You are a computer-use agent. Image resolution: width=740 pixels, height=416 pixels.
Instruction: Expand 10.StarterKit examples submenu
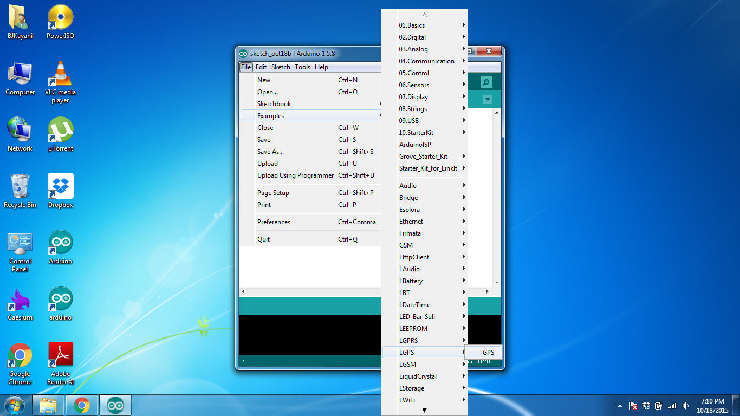point(425,133)
